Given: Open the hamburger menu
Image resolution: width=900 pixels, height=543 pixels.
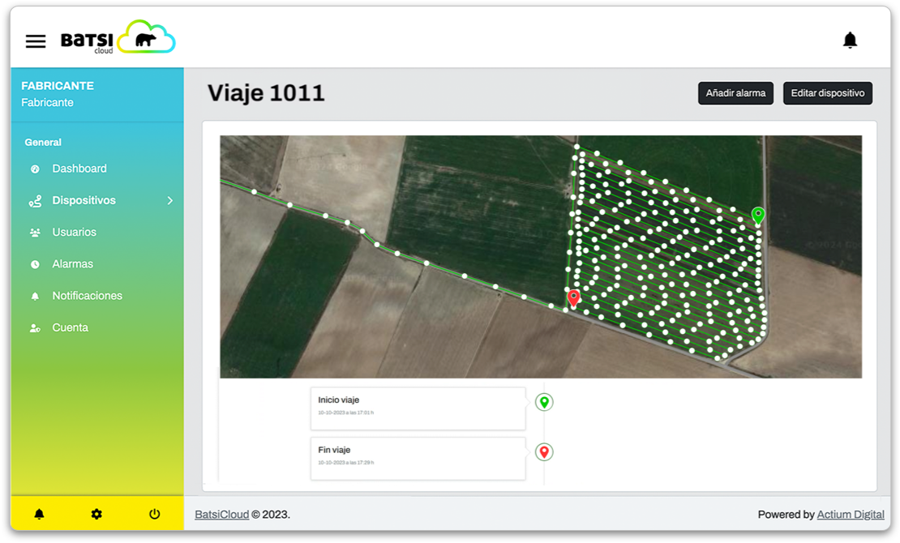Looking at the screenshot, I should [x=36, y=41].
